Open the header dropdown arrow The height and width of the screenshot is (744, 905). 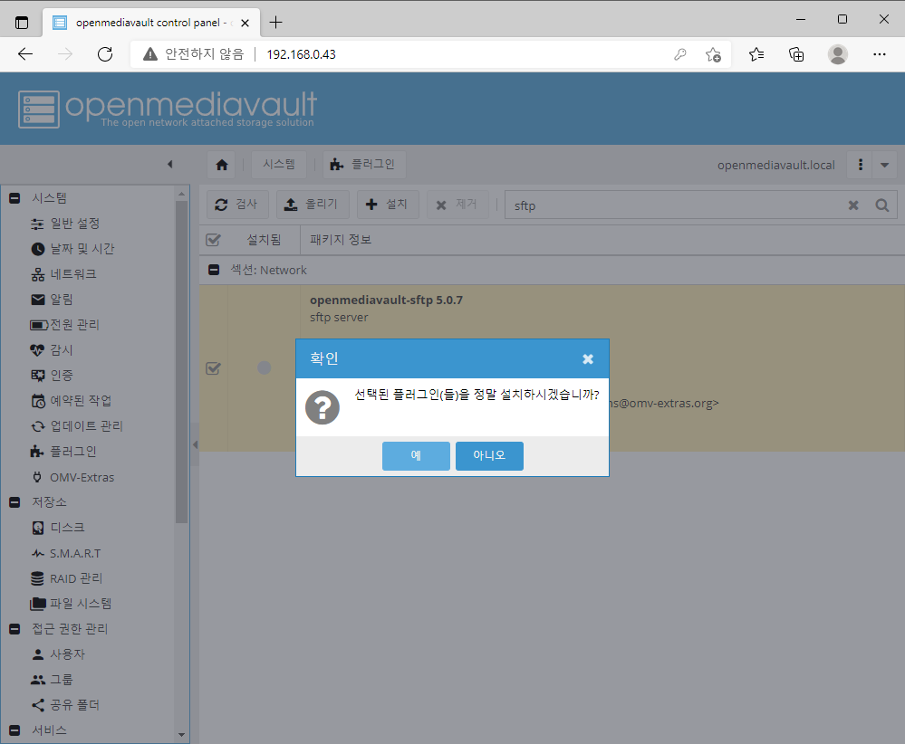point(884,165)
